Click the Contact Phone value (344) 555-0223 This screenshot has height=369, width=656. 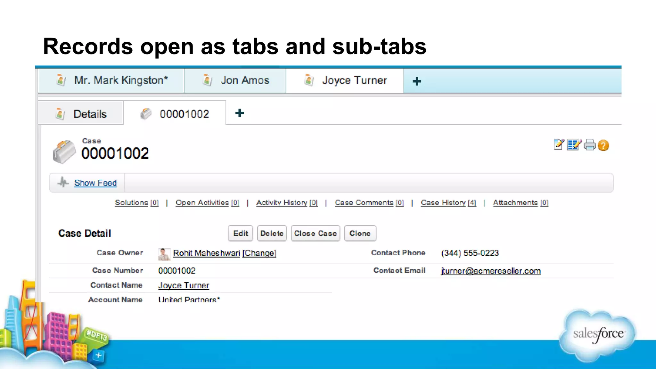[x=470, y=253]
